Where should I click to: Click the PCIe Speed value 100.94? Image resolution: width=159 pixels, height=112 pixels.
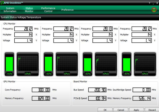97,98
